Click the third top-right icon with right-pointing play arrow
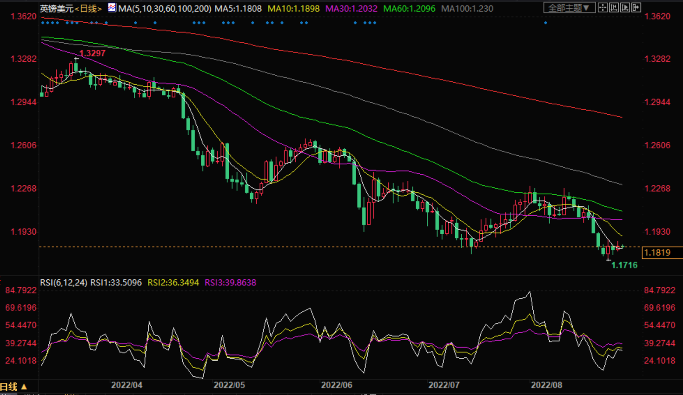This screenshot has width=683, height=395. coord(625,7)
